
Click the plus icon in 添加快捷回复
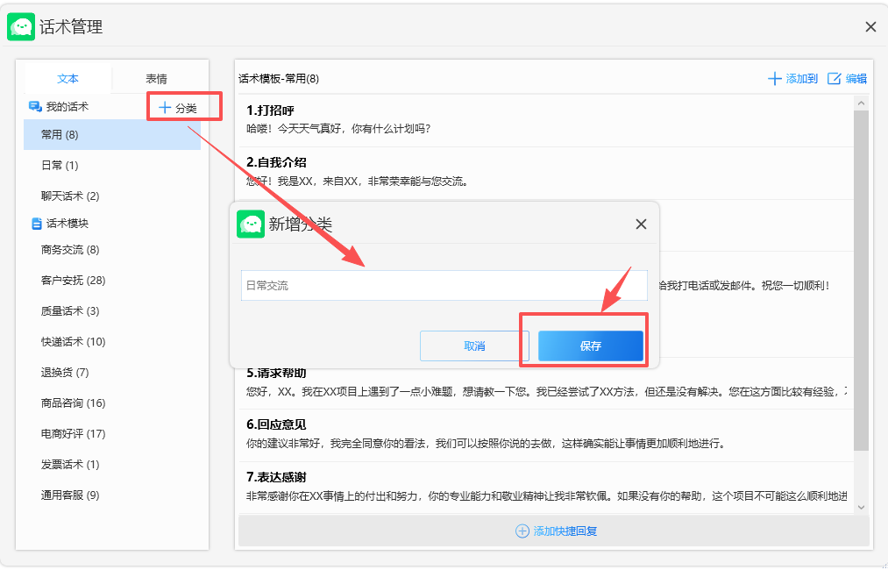pyautogui.click(x=522, y=531)
